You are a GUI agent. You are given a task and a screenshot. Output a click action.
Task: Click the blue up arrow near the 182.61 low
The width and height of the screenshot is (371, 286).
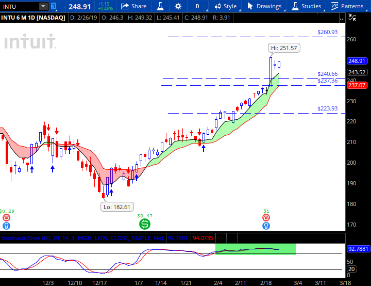pos(111,193)
